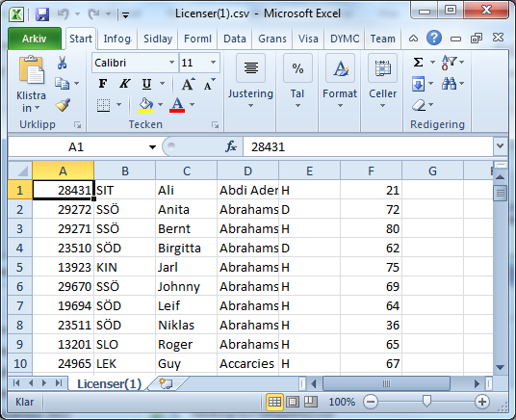Open the Justering alignment group
The image size is (516, 420).
(250, 82)
